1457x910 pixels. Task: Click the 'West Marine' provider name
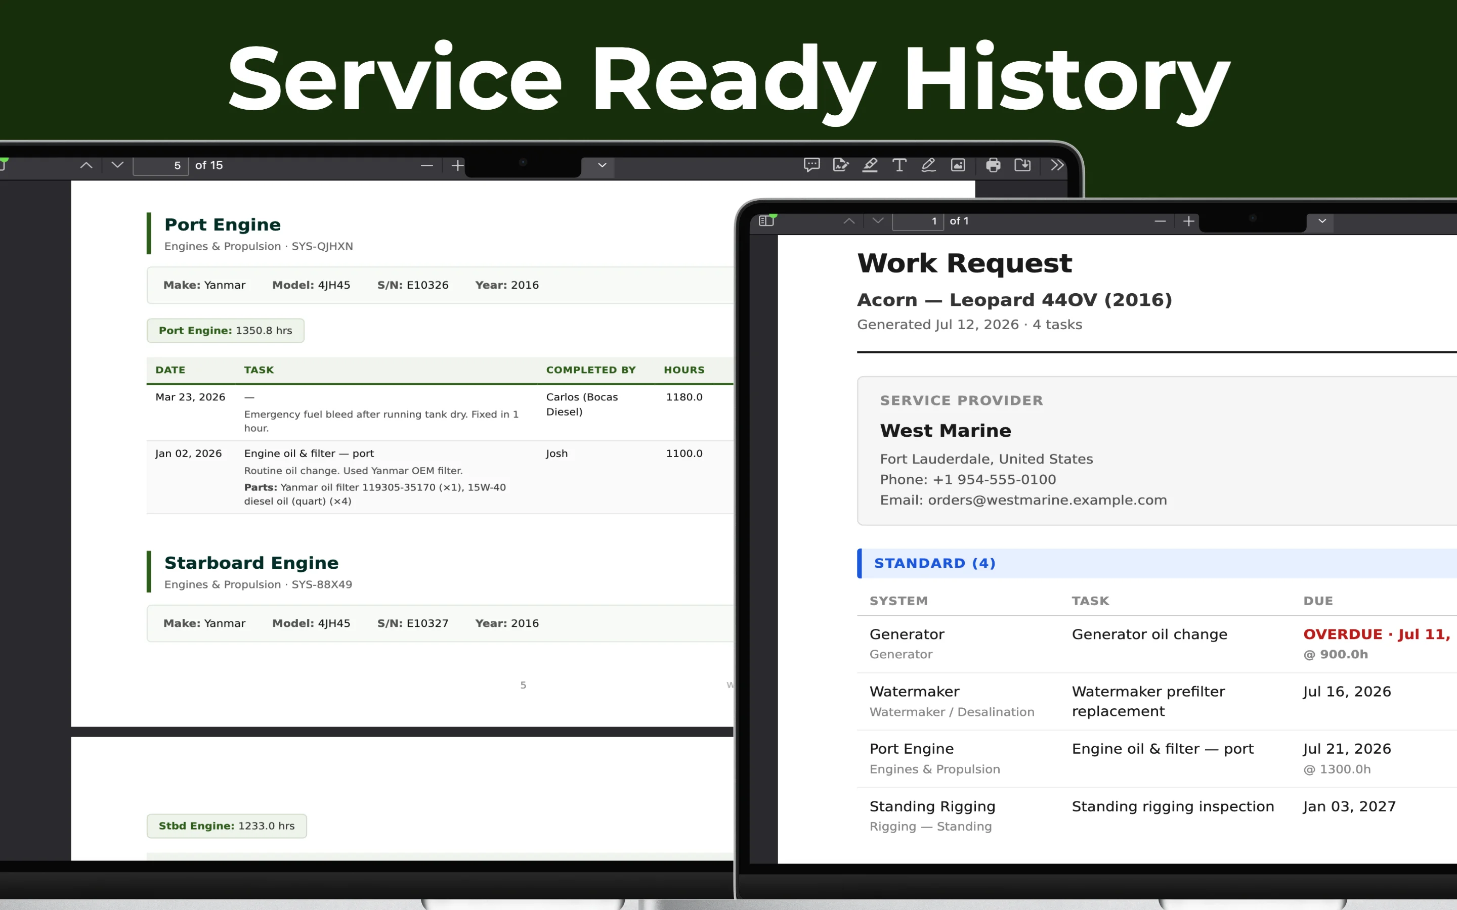coord(945,431)
